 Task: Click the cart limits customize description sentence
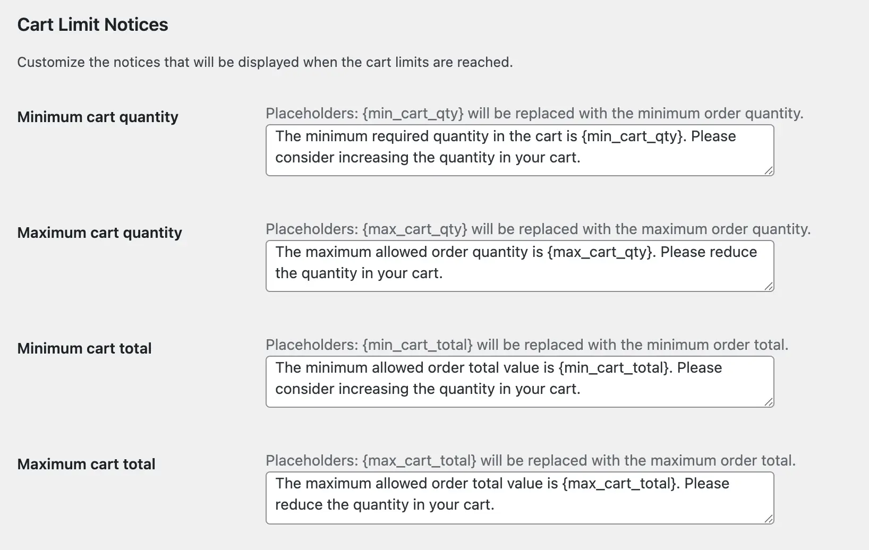coord(266,62)
